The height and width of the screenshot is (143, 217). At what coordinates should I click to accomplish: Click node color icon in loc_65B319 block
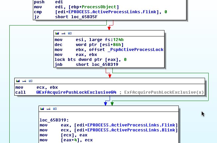pyautogui.click(x=42, y=109)
